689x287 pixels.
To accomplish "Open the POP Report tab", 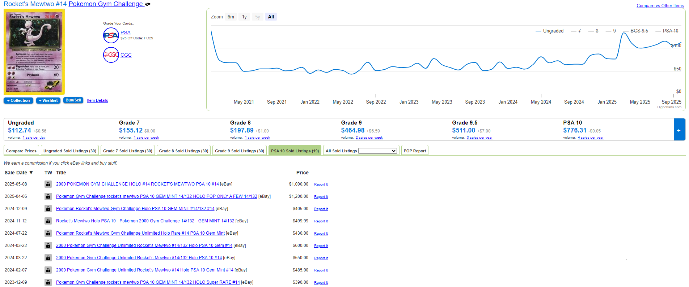I will [415, 151].
